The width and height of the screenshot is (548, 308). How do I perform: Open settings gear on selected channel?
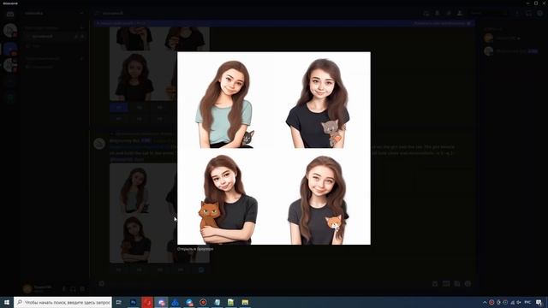coord(83,36)
